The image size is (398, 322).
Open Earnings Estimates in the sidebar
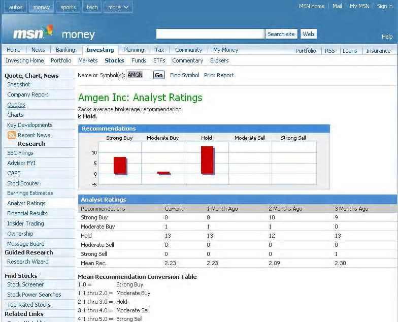coord(30,193)
